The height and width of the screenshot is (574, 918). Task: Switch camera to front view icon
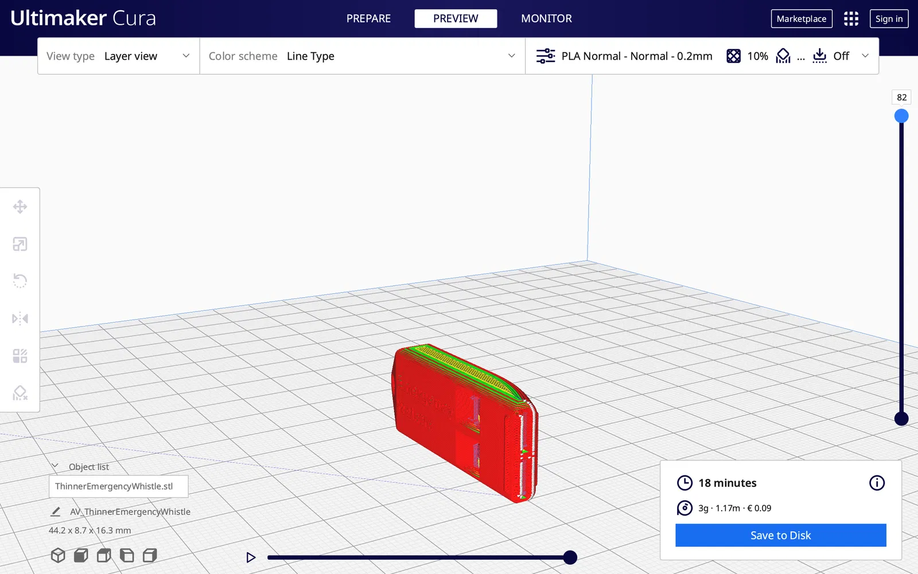coord(81,555)
